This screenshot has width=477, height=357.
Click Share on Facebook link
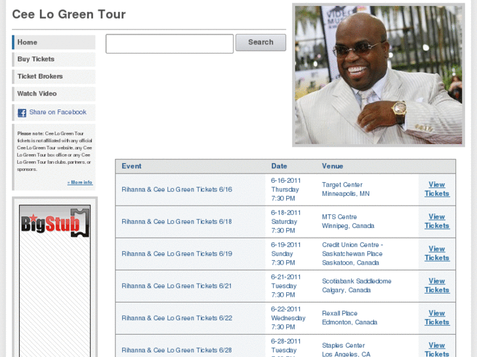pos(58,112)
